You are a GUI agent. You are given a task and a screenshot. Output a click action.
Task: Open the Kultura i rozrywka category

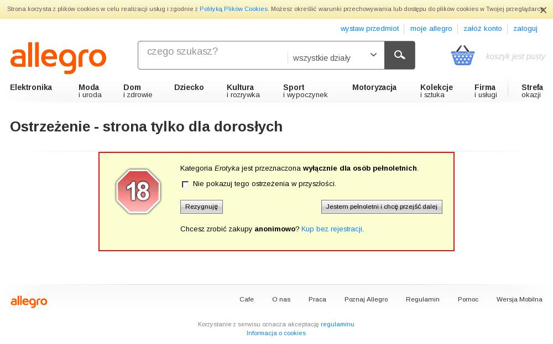[243, 91]
